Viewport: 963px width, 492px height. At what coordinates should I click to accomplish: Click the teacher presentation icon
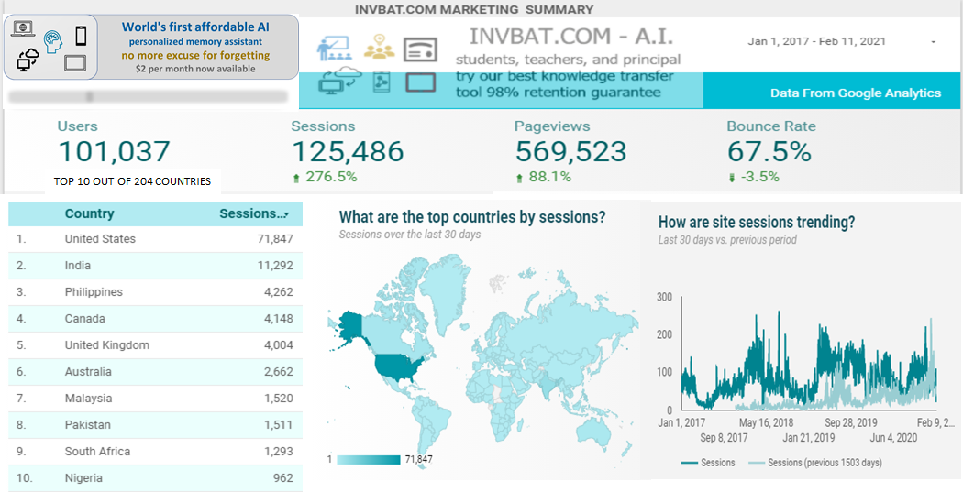click(332, 48)
